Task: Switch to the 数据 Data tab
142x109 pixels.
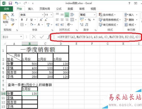Action: (70, 9)
